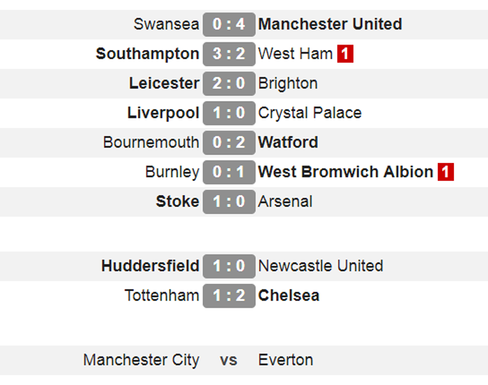Open the Bournemouth 0:2 match score
This screenshot has height=385, width=488.
coord(229,143)
